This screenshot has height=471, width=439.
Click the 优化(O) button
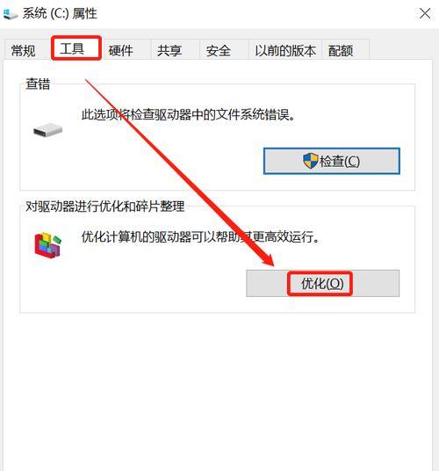point(322,283)
